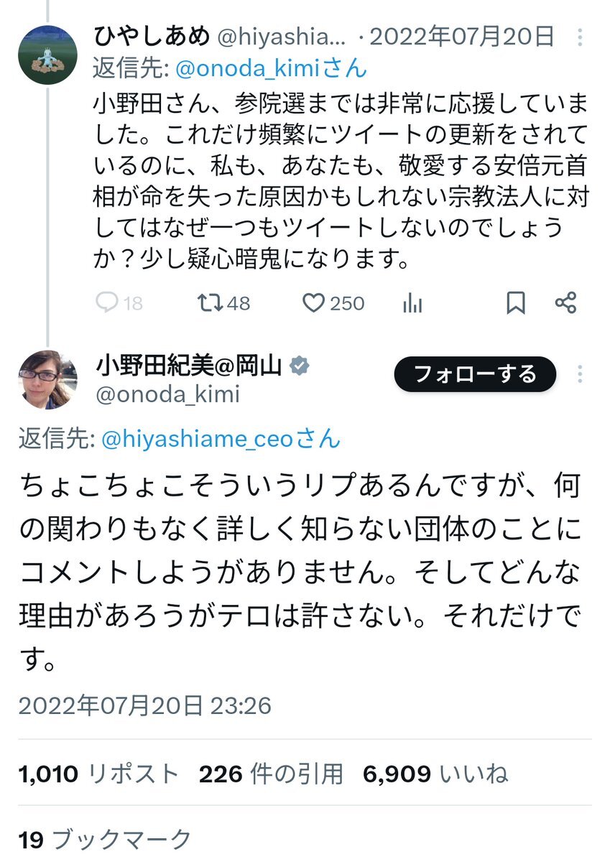Open 小野田紀美's profile photo
Image resolution: width=610 pixels, height=862 pixels.
[47, 380]
